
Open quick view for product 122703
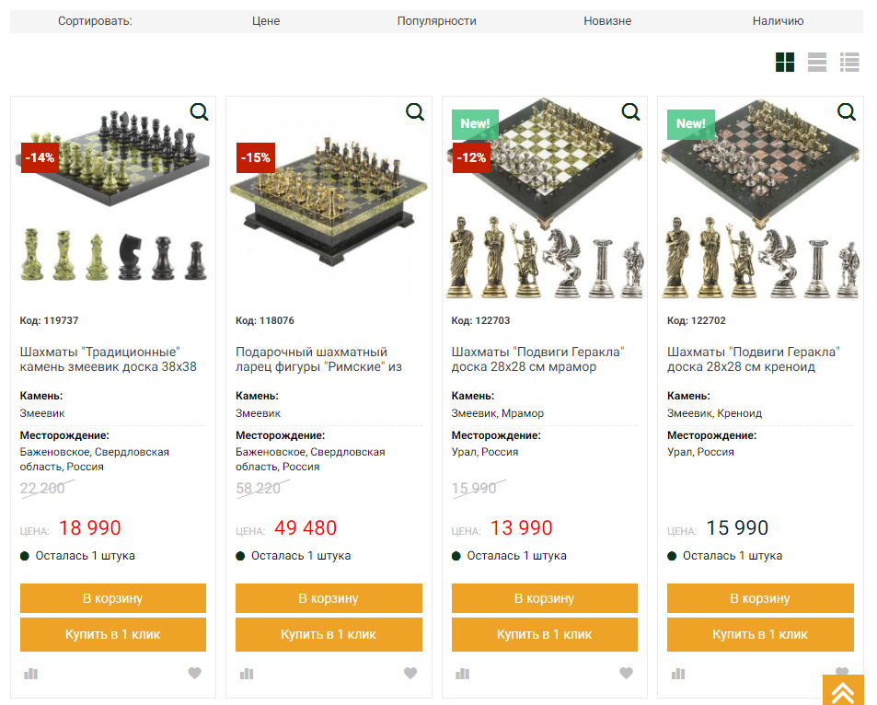[x=630, y=112]
